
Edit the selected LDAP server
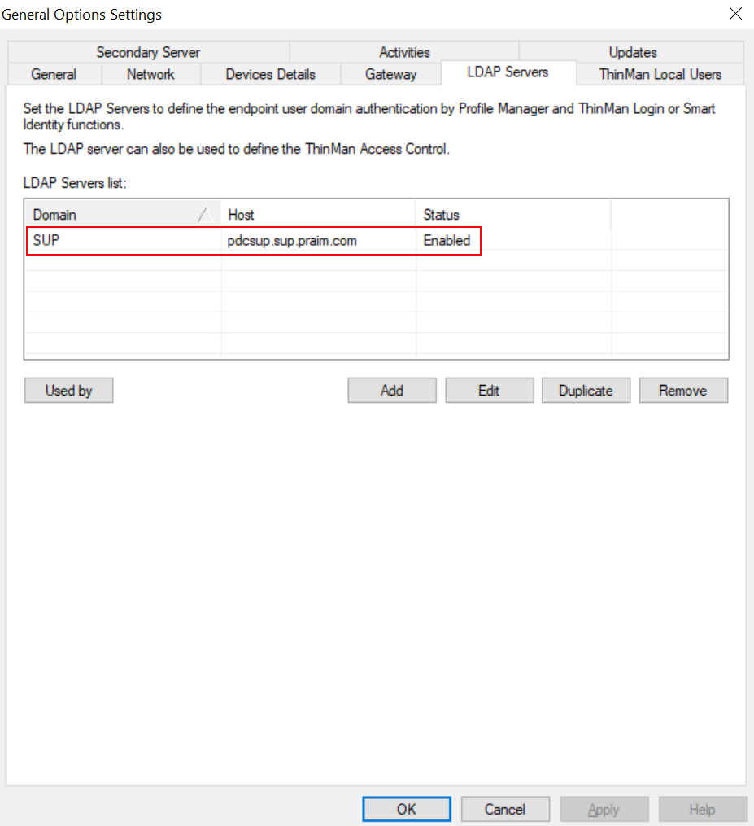point(489,391)
